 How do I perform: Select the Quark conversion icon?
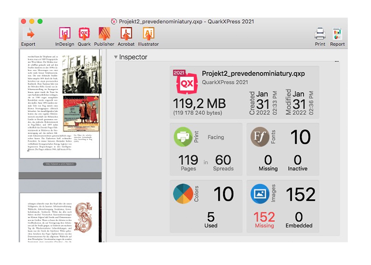tap(84, 34)
